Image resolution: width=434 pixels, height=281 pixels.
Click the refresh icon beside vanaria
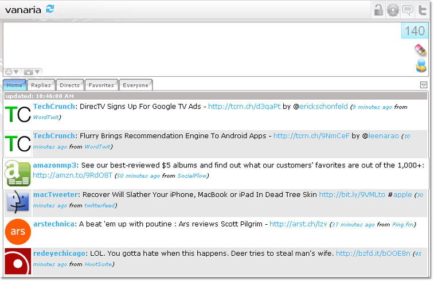click(50, 9)
